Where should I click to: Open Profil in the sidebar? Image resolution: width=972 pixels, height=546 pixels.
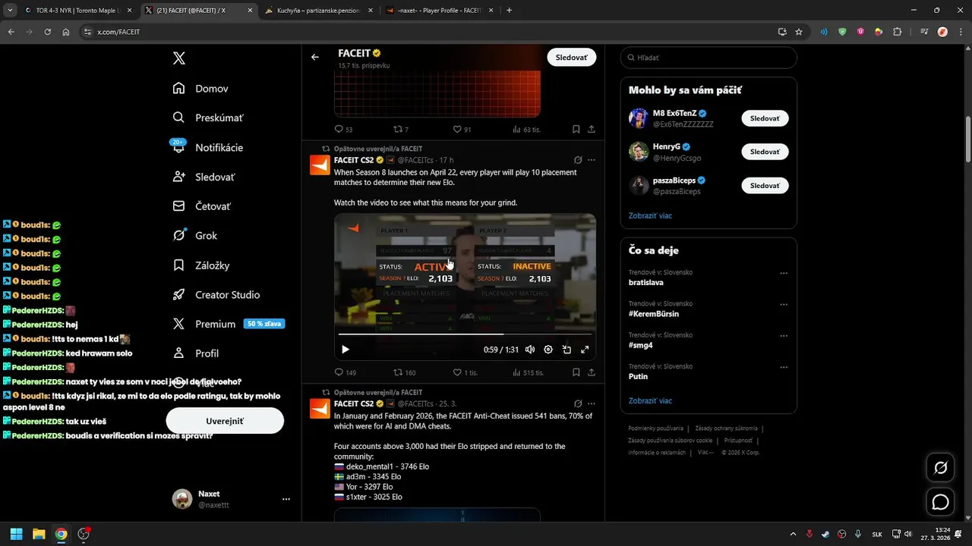196,353
